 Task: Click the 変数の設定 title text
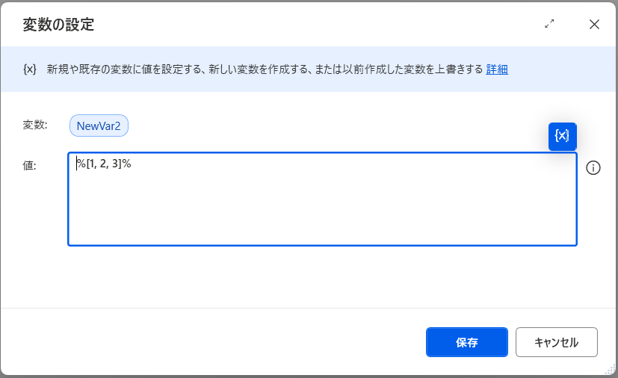(x=58, y=25)
